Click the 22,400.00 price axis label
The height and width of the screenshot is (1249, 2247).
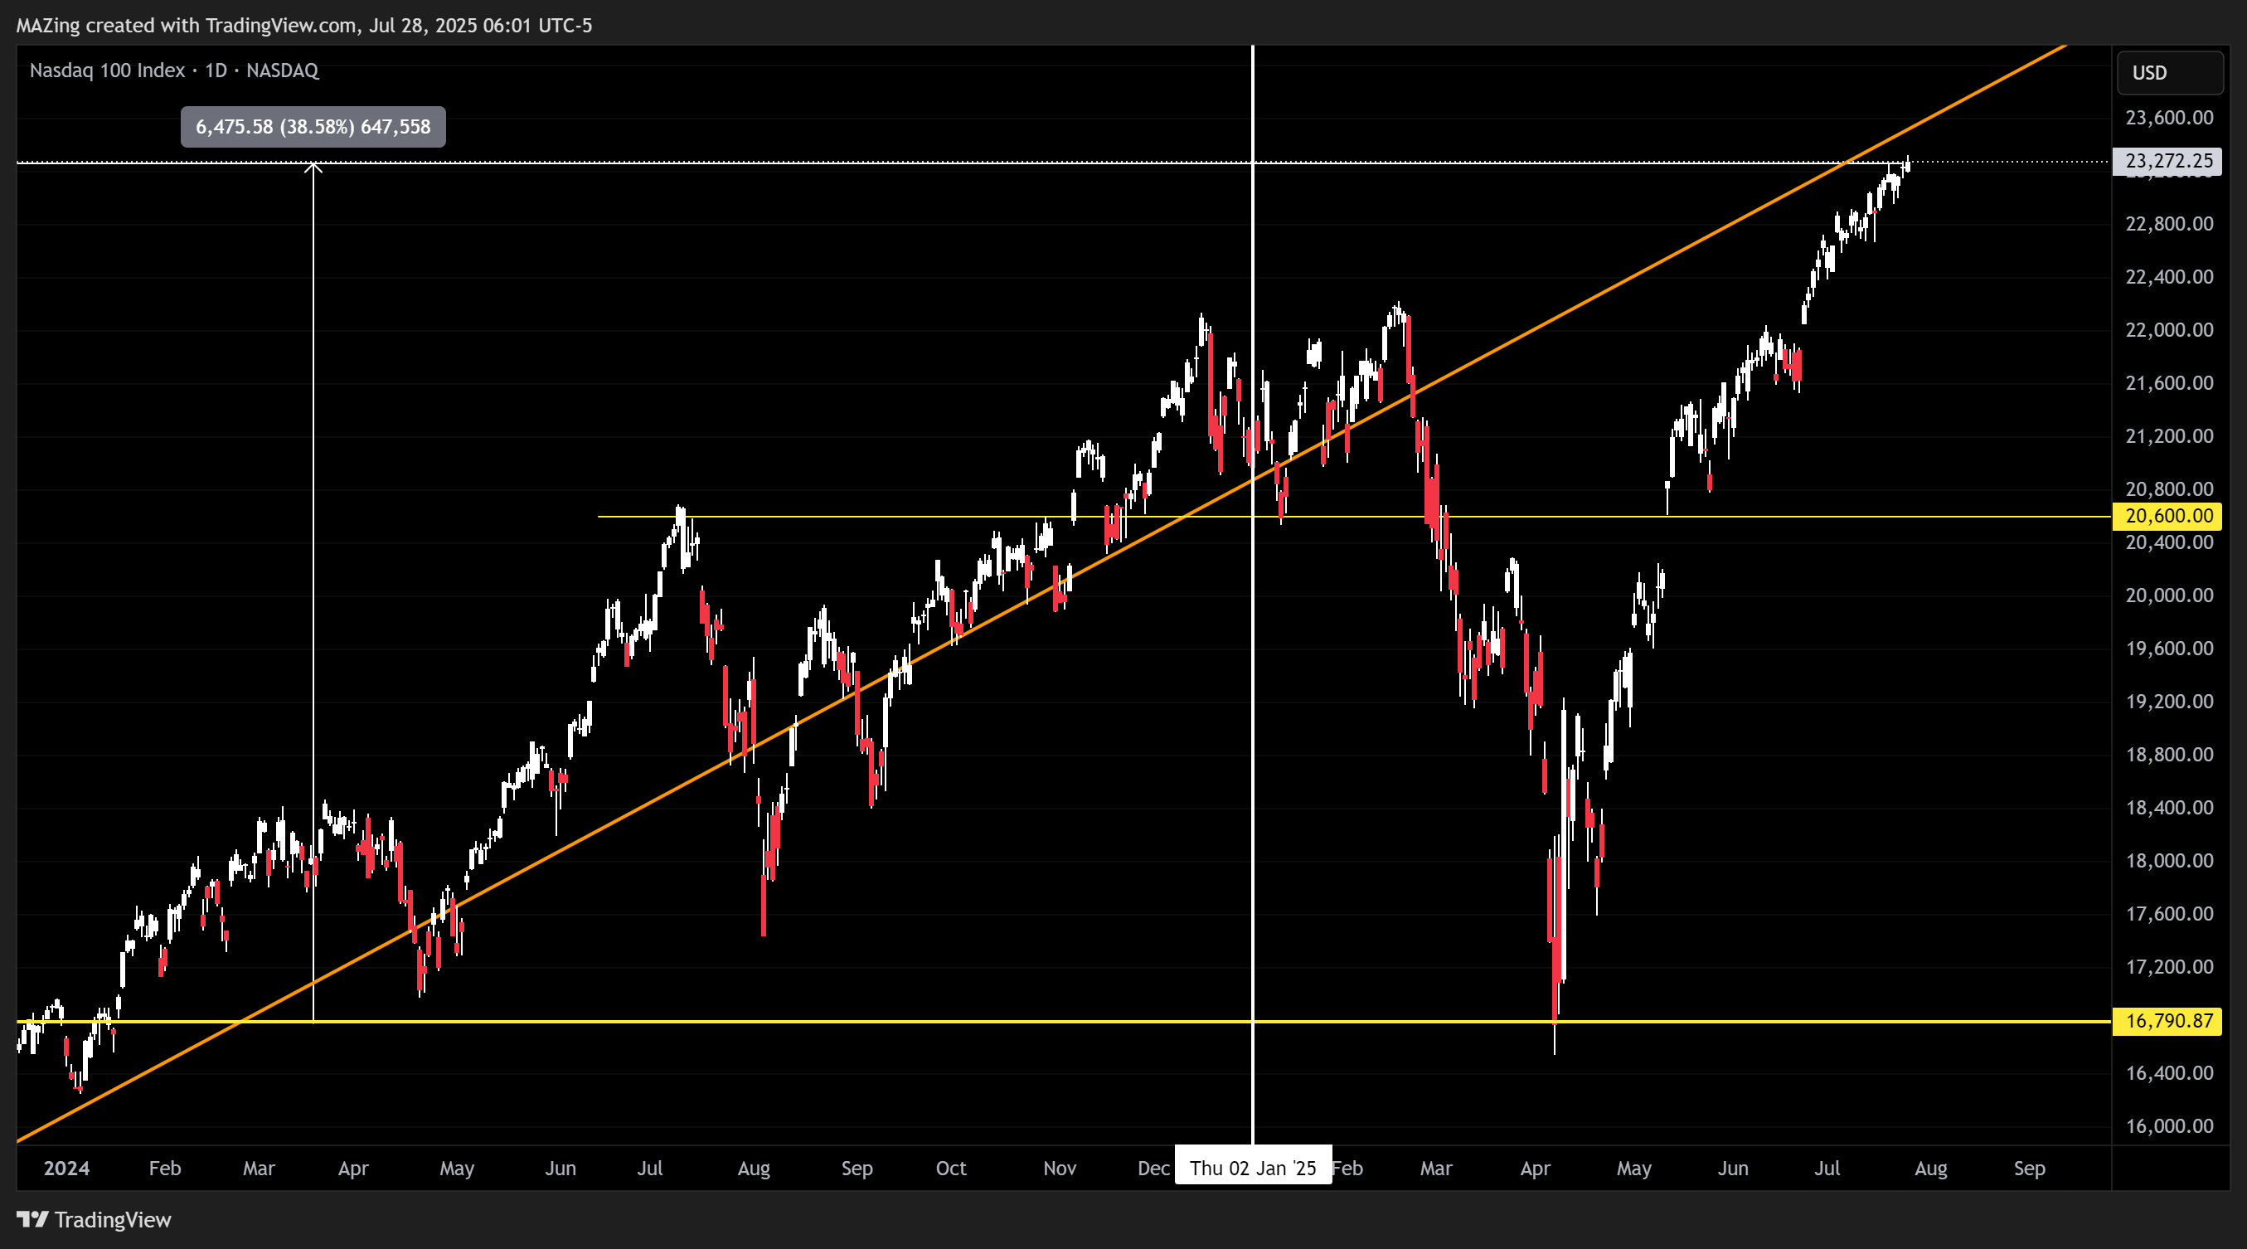(2169, 277)
